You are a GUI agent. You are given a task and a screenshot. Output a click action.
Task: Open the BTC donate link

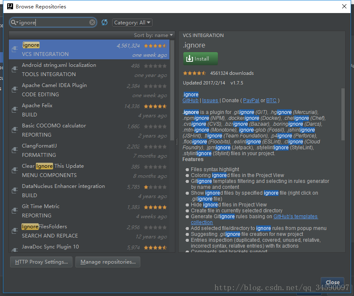pyautogui.click(x=271, y=100)
